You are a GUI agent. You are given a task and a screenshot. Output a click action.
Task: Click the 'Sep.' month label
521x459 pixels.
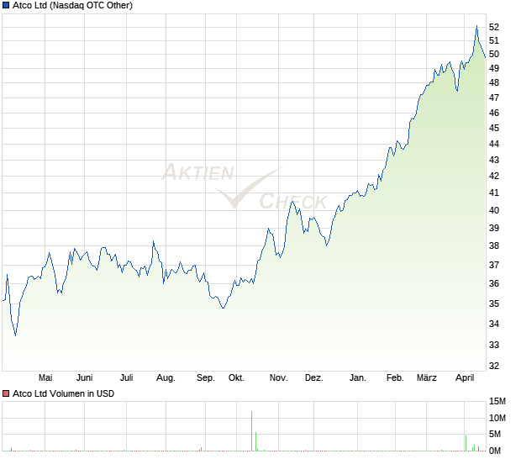pos(206,377)
